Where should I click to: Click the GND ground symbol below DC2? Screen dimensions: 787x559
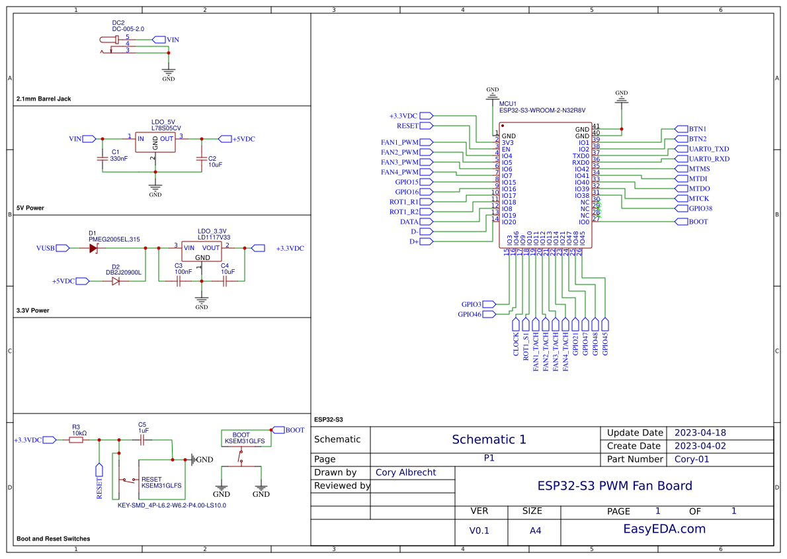168,70
